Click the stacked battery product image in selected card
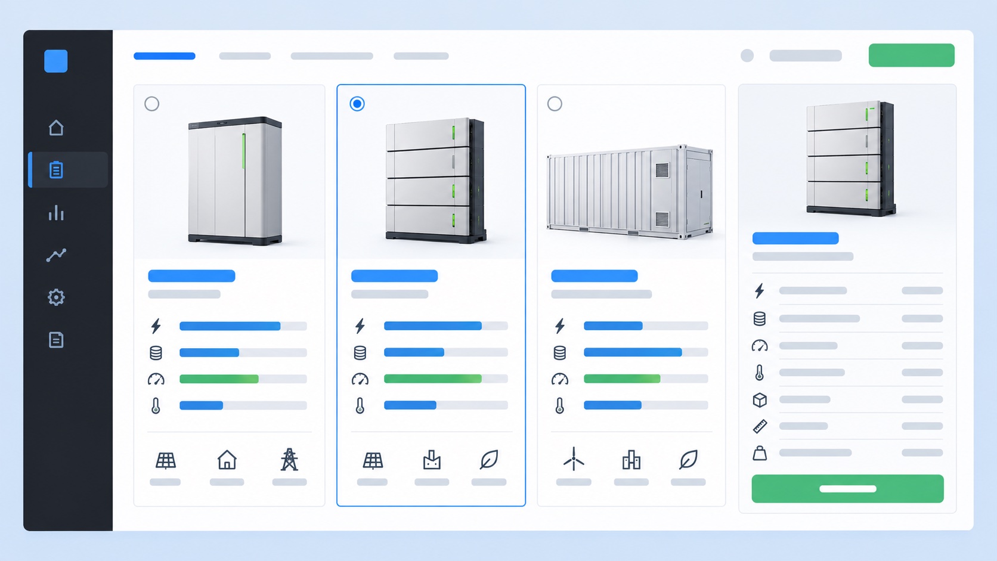The height and width of the screenshot is (561, 997). point(435,180)
